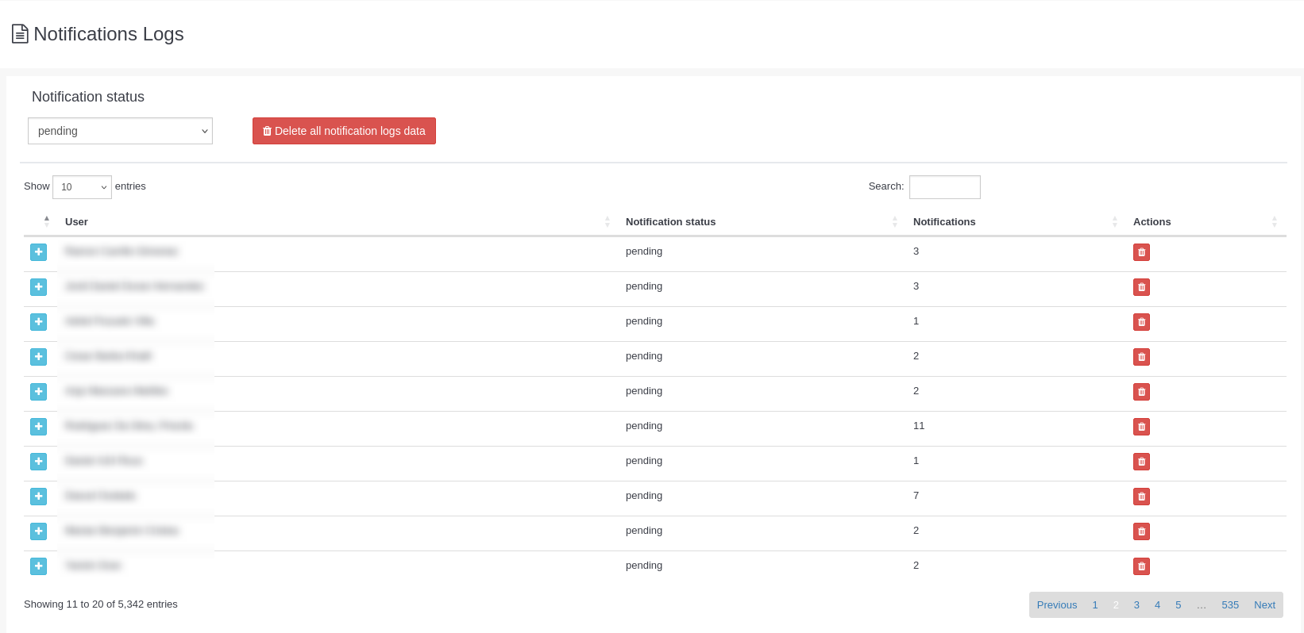1304x633 pixels.
Task: Delete the row with 11 notifications
Action: [x=1141, y=427]
